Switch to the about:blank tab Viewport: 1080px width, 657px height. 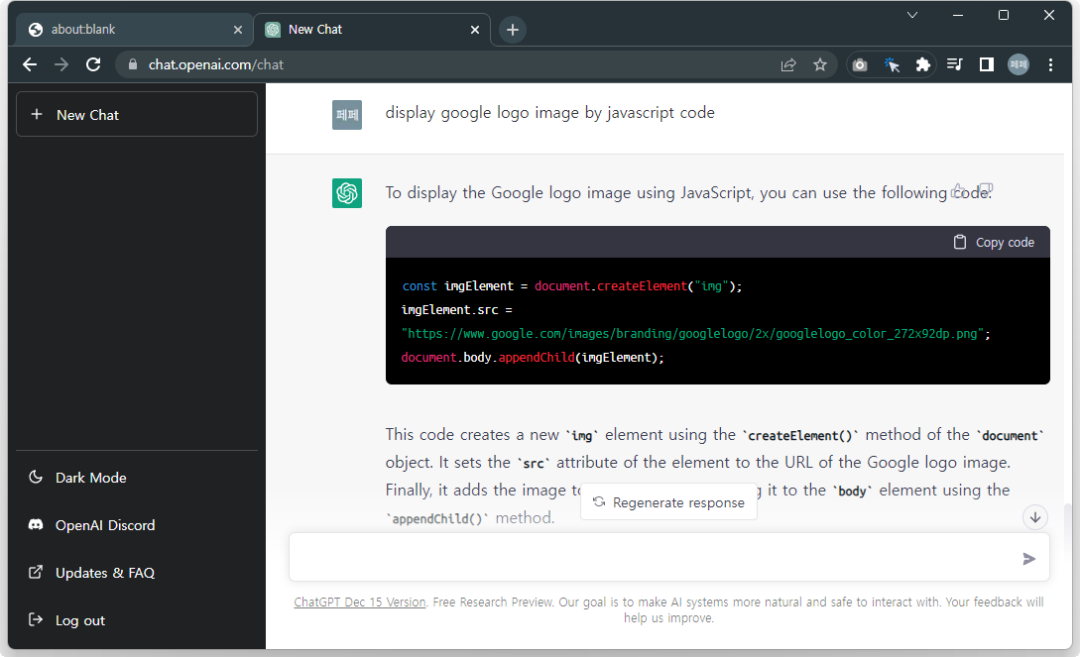point(133,30)
